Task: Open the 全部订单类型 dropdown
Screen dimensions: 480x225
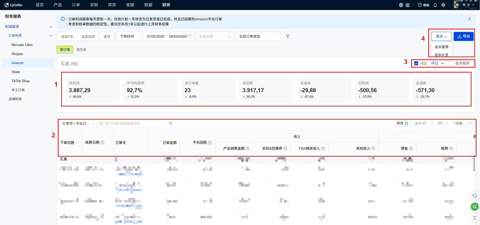Action: [258, 36]
